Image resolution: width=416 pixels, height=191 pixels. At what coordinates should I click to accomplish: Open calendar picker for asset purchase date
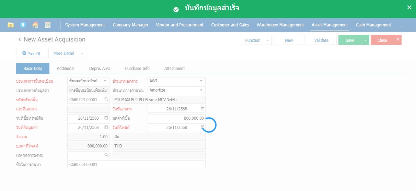106,118
